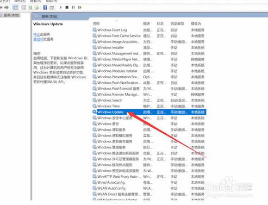
Task: Start service using the play icon
Action: [61, 7]
